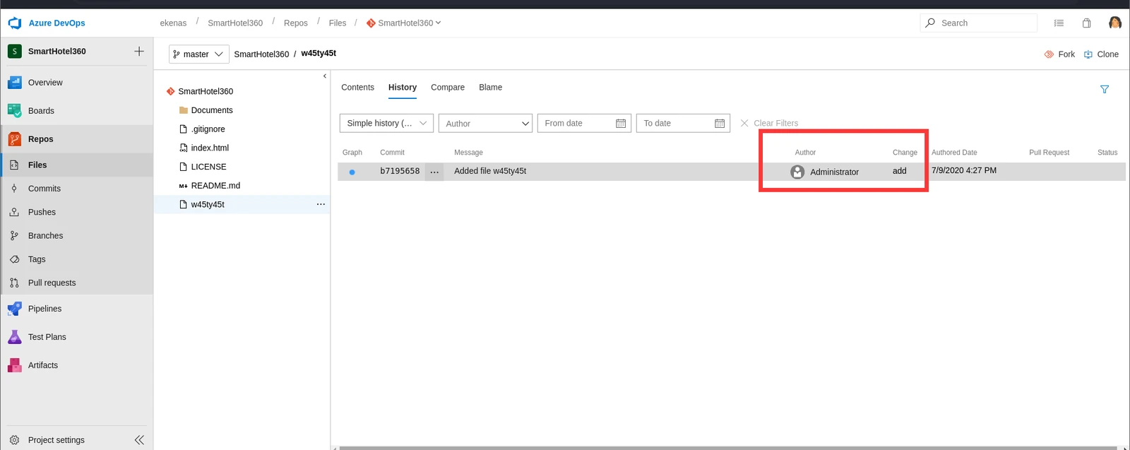Open the user profile avatar
This screenshot has height=450, width=1130.
1115,23
